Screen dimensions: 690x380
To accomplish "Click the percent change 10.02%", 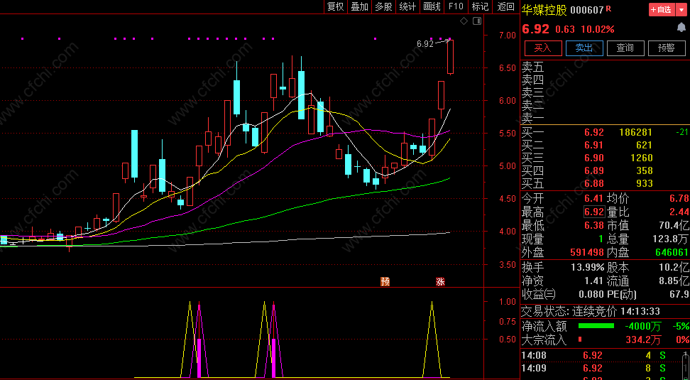I will (x=597, y=30).
